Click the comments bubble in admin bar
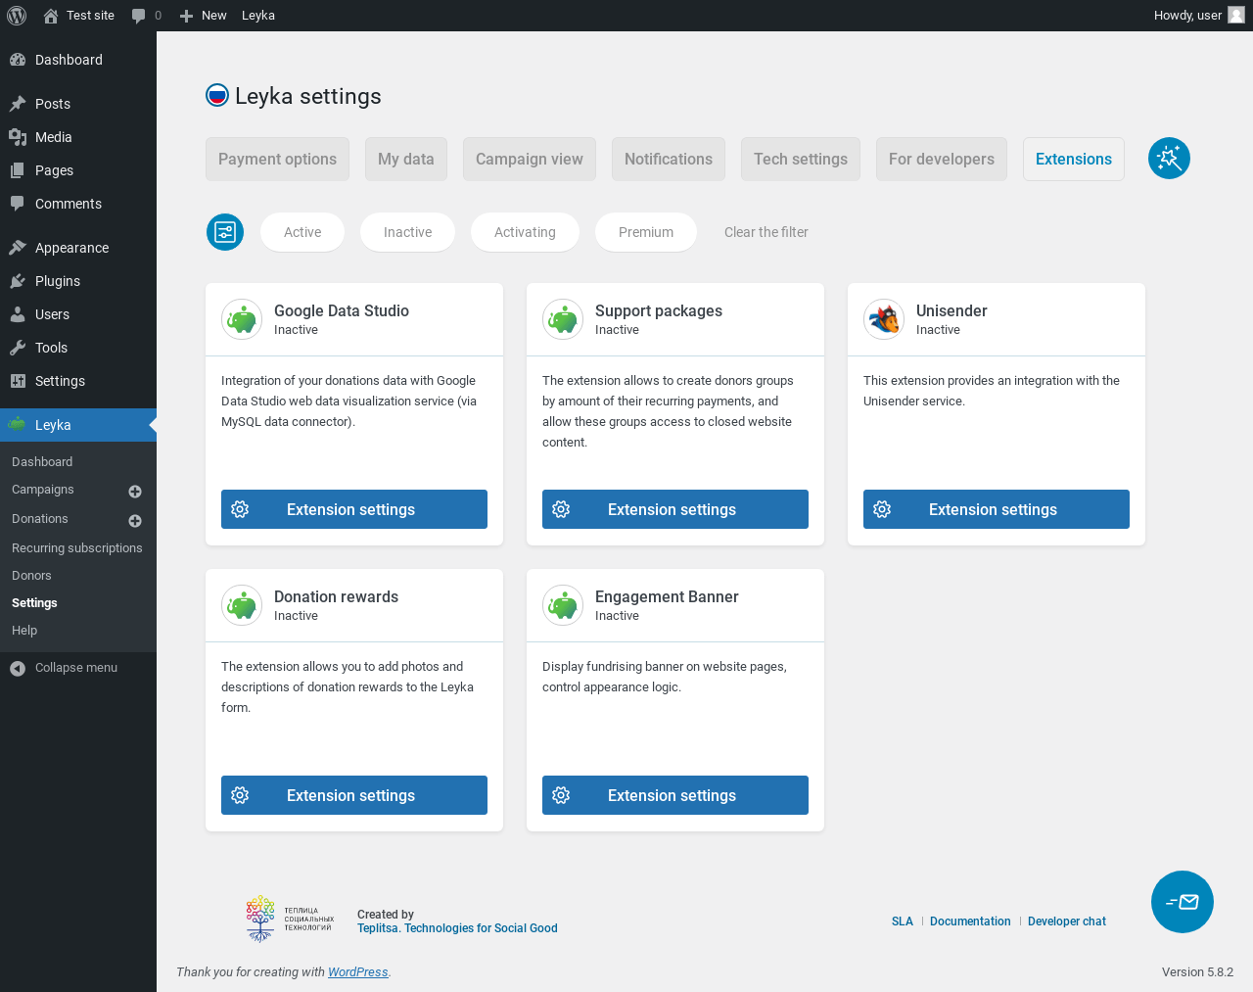This screenshot has width=1253, height=992. [x=146, y=16]
